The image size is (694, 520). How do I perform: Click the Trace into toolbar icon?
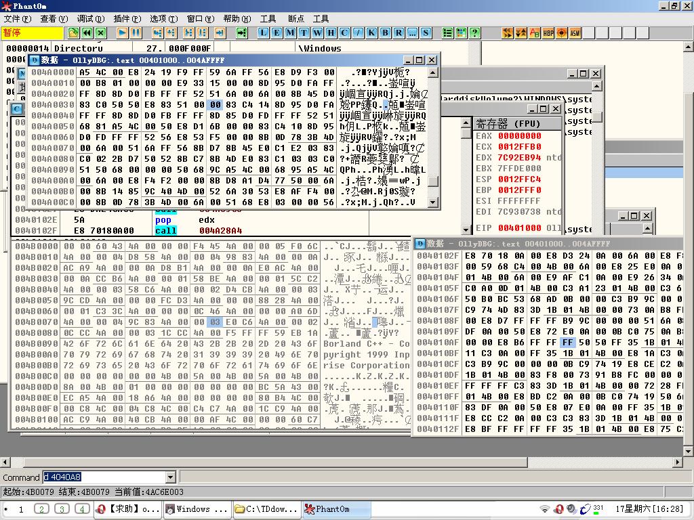pos(189,32)
